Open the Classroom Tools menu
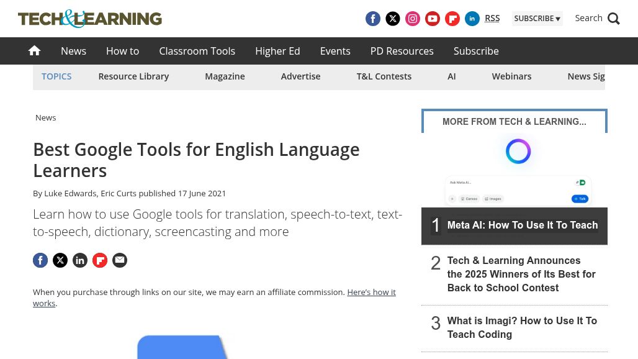Image resolution: width=638 pixels, height=359 pixels. point(197,51)
